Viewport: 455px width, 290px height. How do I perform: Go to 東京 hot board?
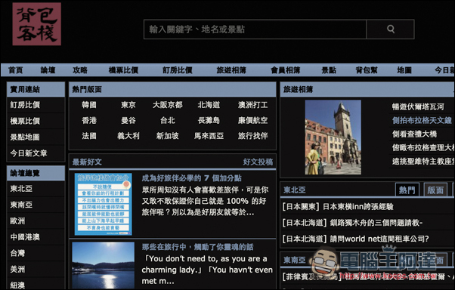coord(128,105)
